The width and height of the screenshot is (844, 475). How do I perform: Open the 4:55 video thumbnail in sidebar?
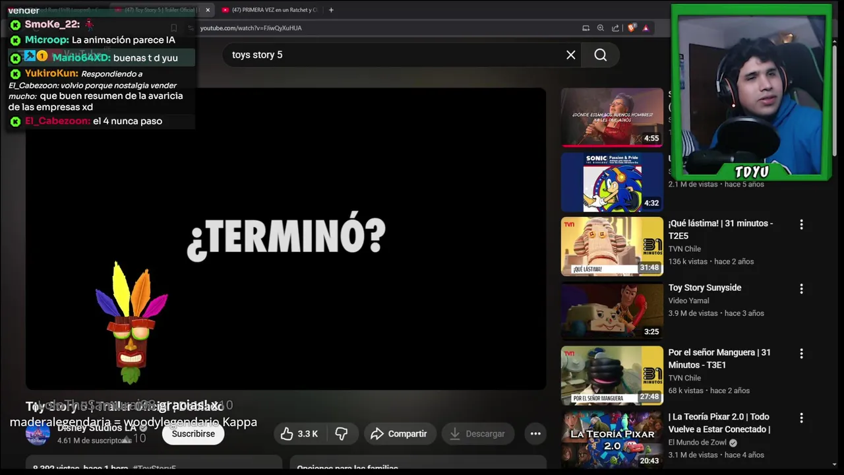612,117
